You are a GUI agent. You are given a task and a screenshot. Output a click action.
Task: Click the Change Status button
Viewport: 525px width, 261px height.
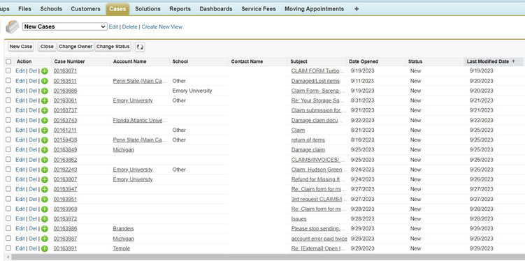pyautogui.click(x=113, y=47)
